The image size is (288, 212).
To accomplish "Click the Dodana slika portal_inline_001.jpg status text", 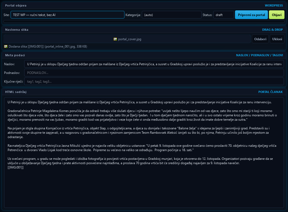I will click(x=48, y=46).
